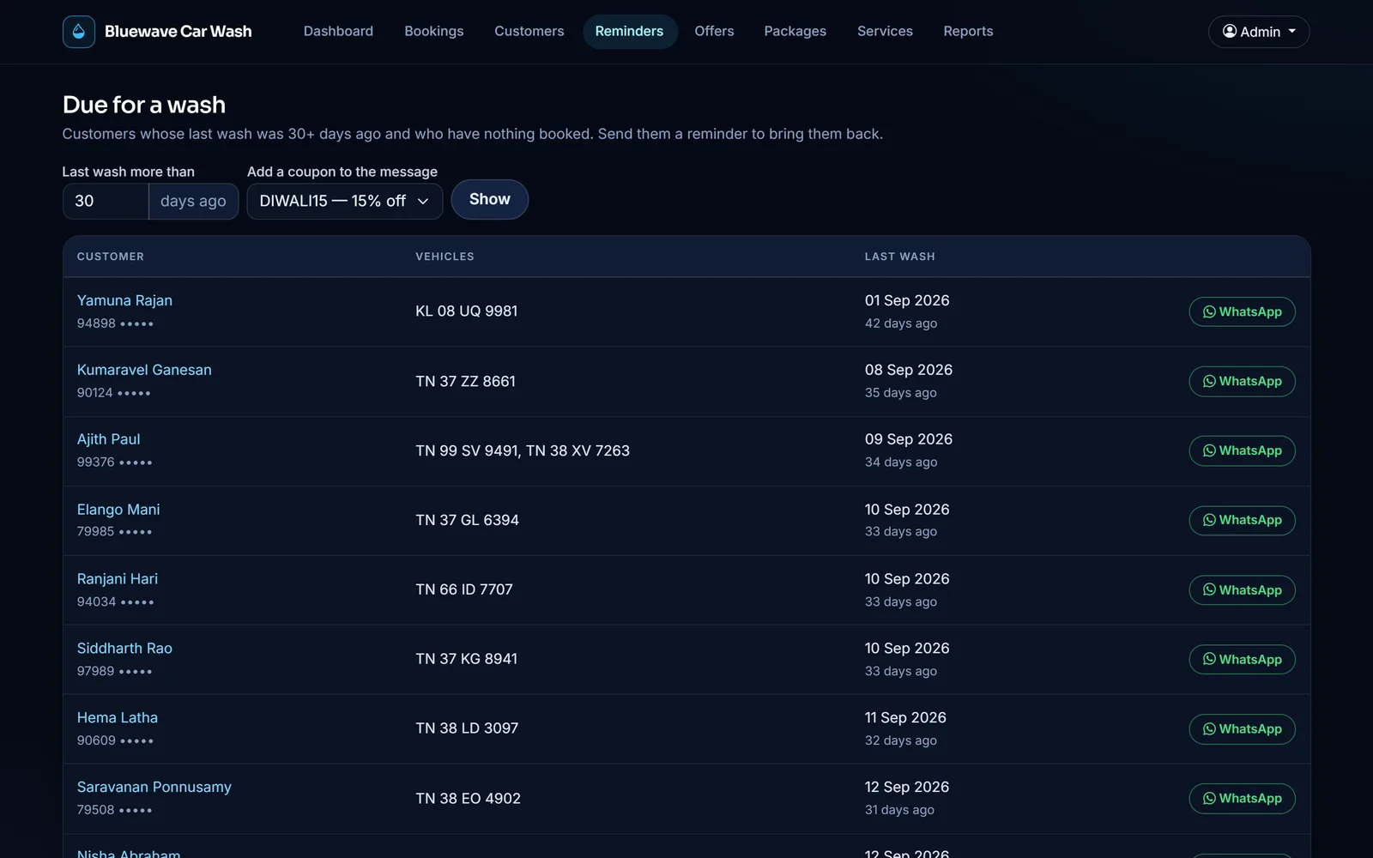Send WhatsApp reminder to Elango Mani
The height and width of the screenshot is (858, 1373).
[x=1242, y=520]
